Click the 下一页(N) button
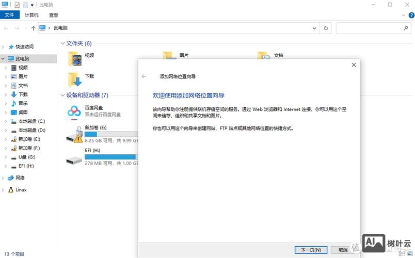Image resolution: width=415 pixels, height=258 pixels. point(311,250)
